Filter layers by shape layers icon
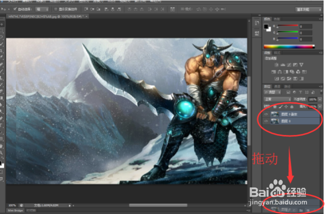Image resolution: width=325 pixels, height=214 pixels. [x=307, y=92]
